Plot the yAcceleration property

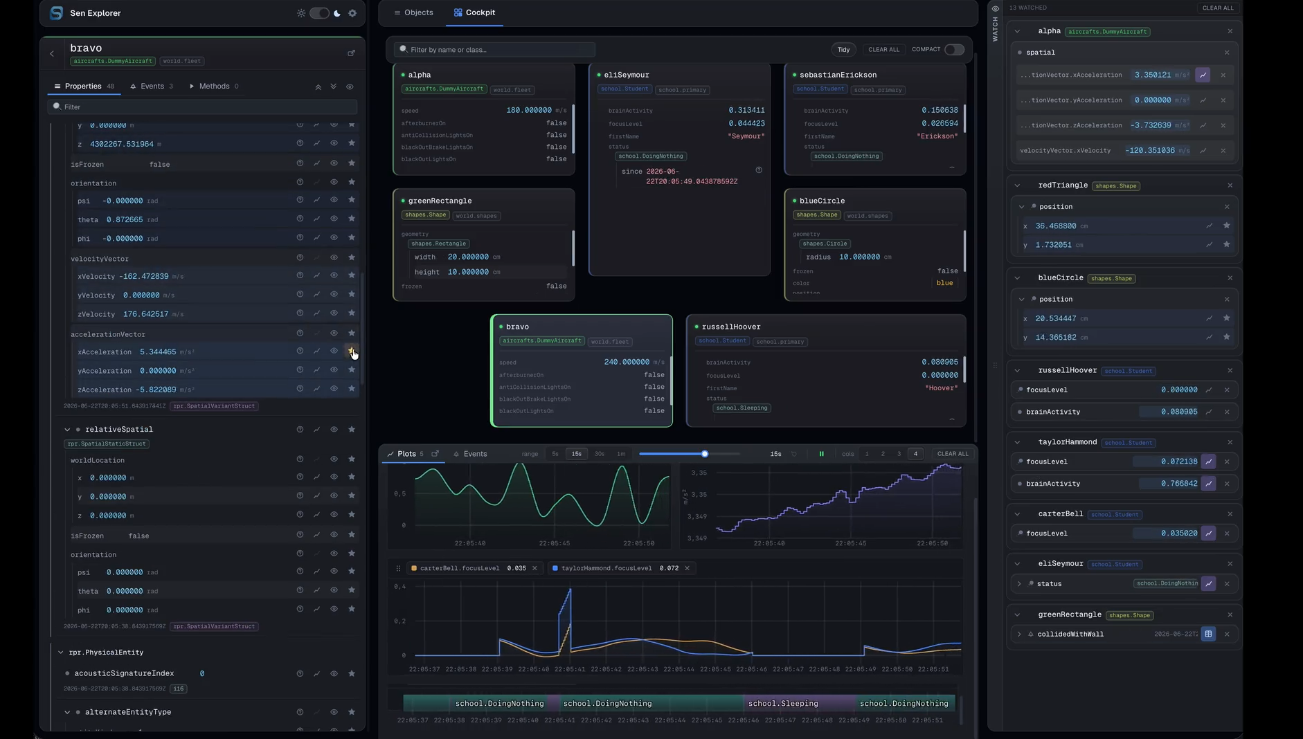[x=316, y=370]
